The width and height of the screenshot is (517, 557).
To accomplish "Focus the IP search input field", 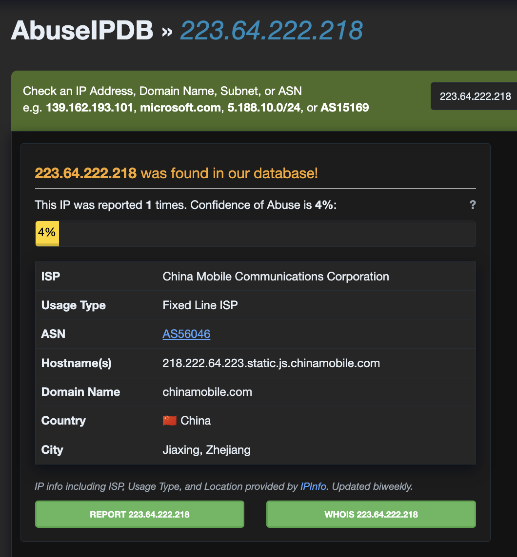I will click(x=475, y=96).
